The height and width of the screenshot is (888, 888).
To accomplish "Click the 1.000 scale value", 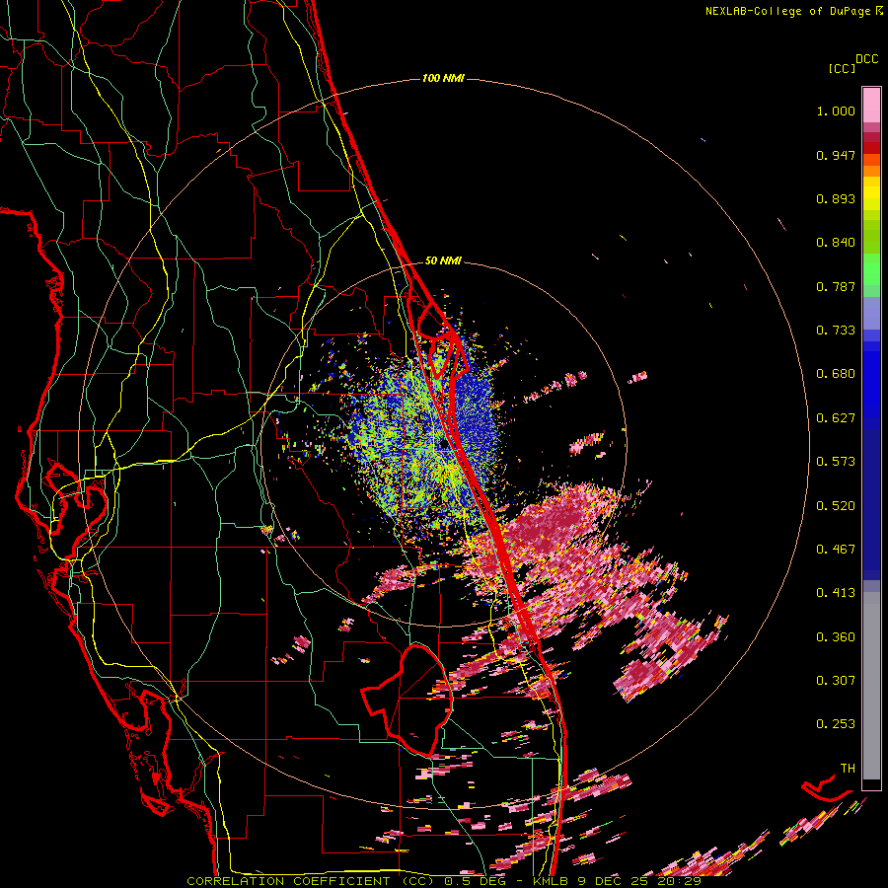I will pos(836,111).
